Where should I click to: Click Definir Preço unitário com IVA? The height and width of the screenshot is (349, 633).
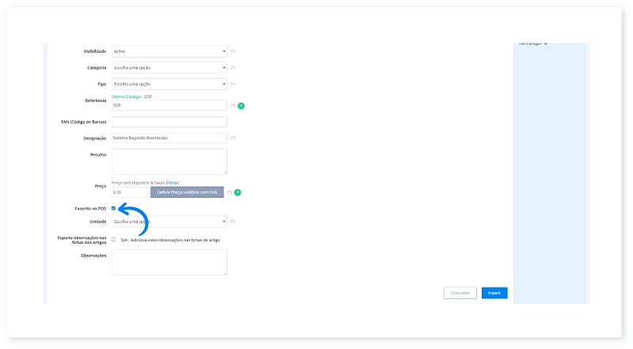pyautogui.click(x=187, y=192)
